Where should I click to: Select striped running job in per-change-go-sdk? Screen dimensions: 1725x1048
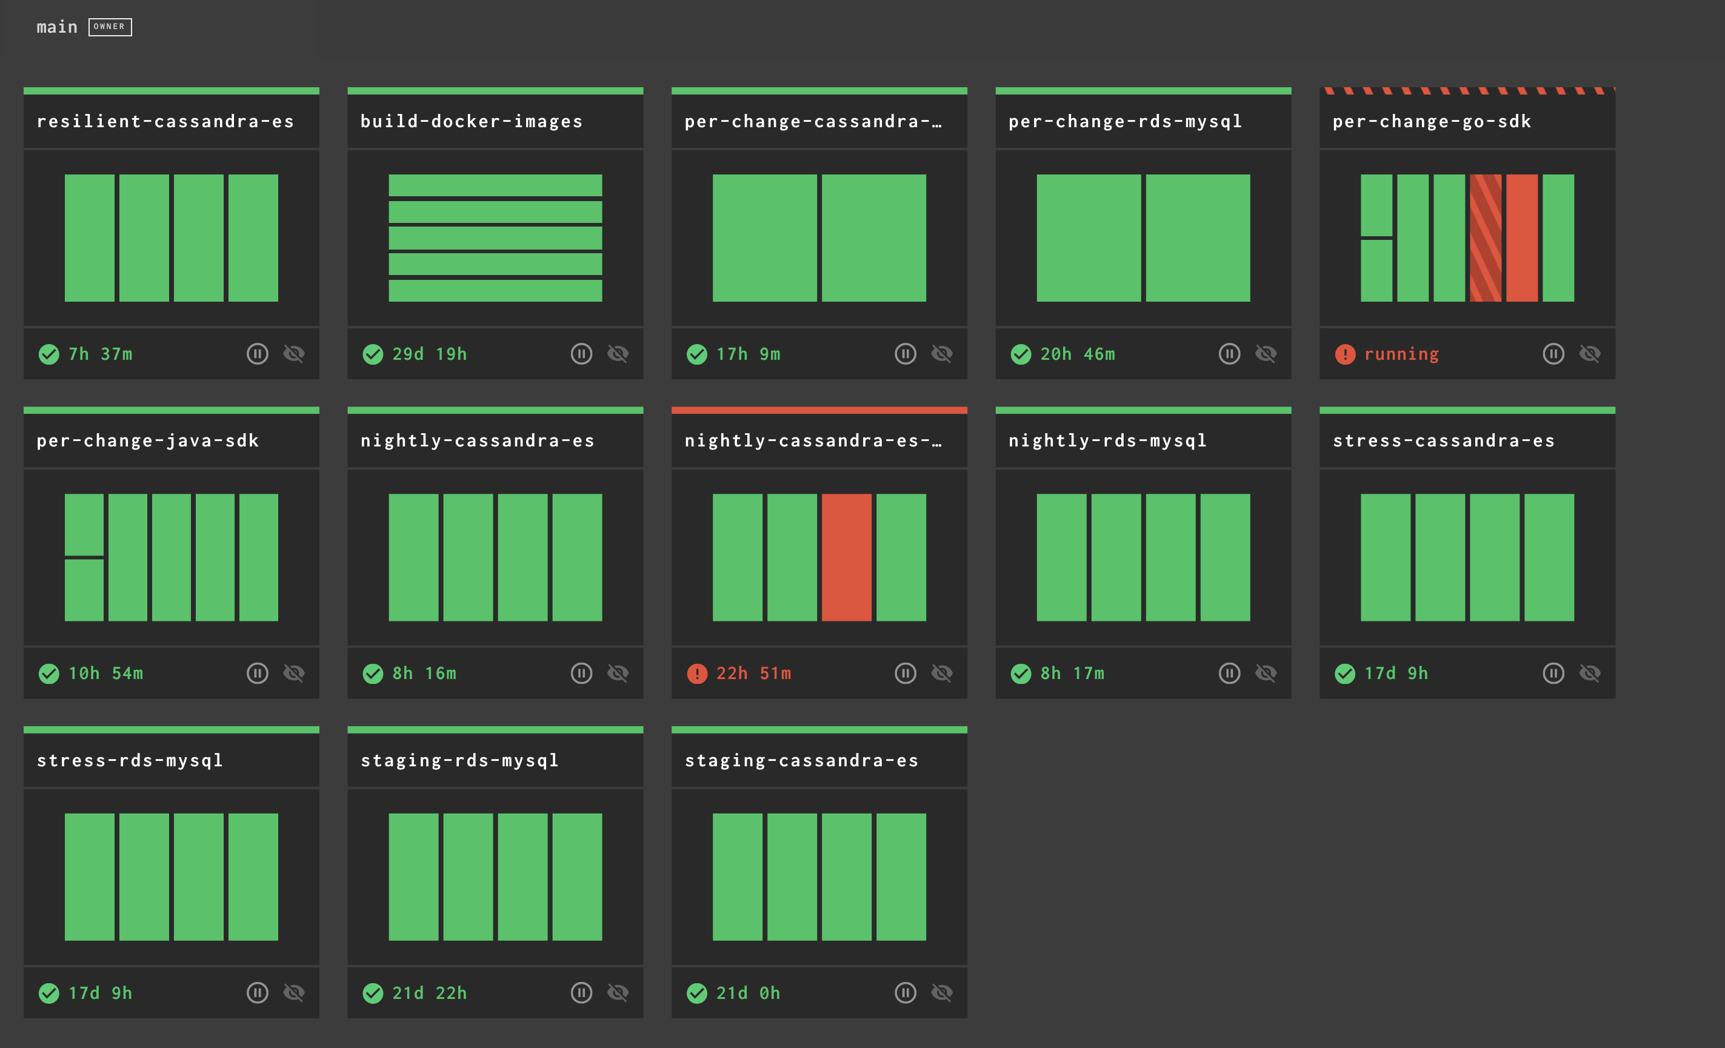(x=1485, y=238)
